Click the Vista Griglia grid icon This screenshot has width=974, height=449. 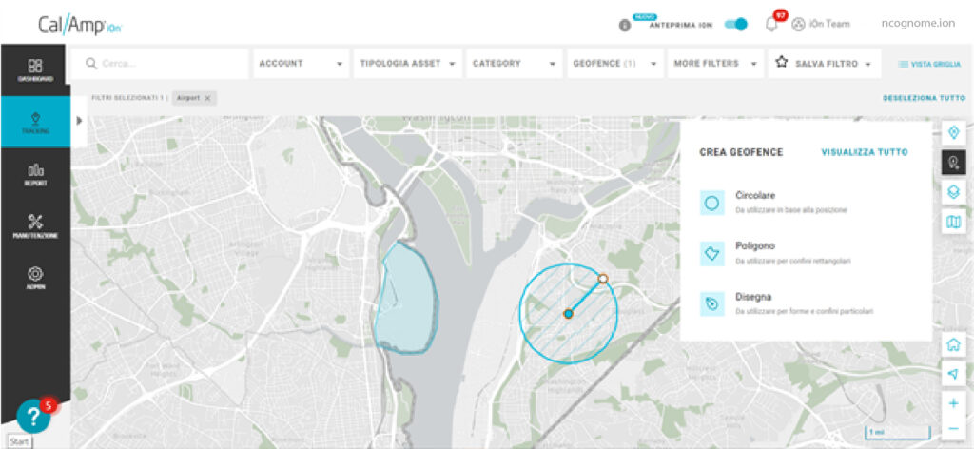coord(904,64)
